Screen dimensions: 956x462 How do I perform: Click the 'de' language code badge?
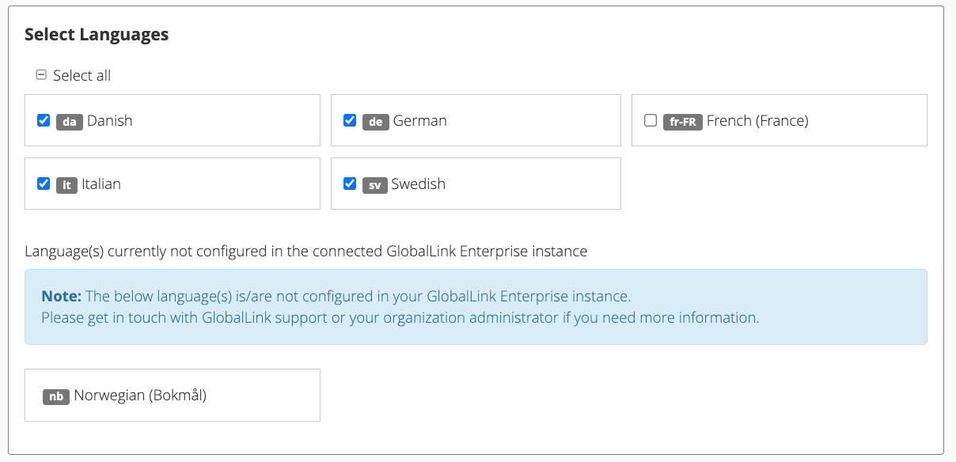click(x=376, y=122)
